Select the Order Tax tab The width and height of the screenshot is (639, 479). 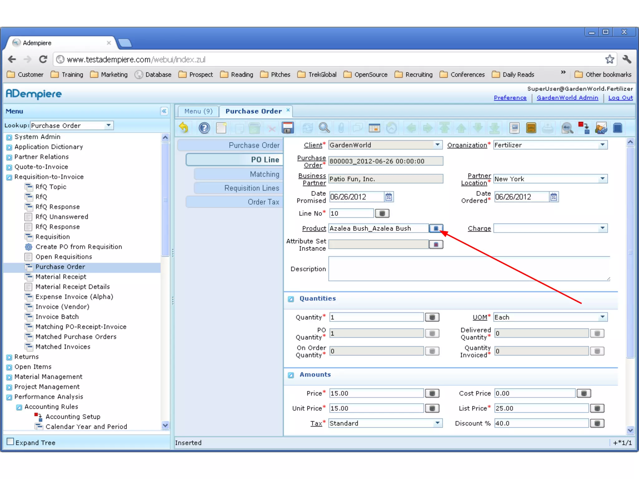pos(235,202)
